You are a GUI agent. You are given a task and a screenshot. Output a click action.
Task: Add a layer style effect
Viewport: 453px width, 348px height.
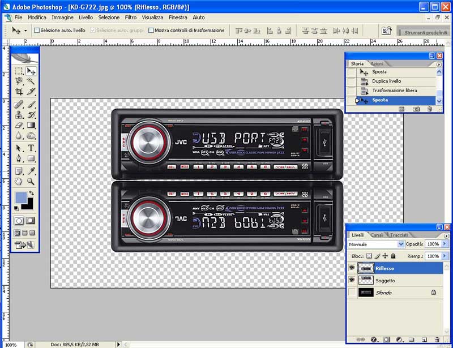(374, 340)
